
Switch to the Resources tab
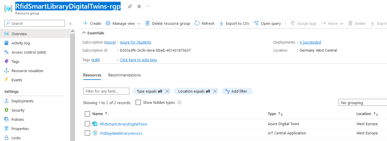click(92, 75)
